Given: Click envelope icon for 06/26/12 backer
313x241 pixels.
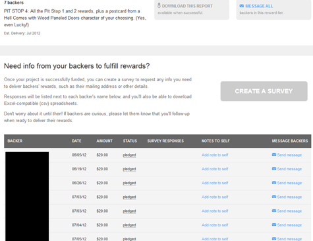Looking at the screenshot, I should pos(274,183).
